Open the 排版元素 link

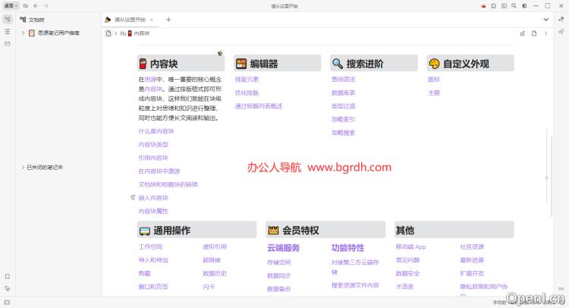point(247,79)
